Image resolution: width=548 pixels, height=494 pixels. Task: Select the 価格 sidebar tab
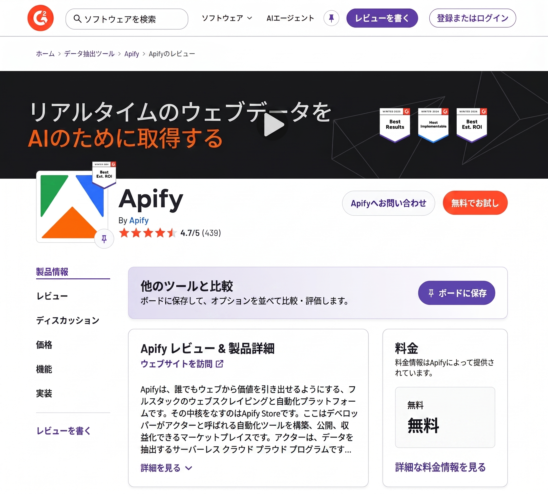(x=44, y=345)
